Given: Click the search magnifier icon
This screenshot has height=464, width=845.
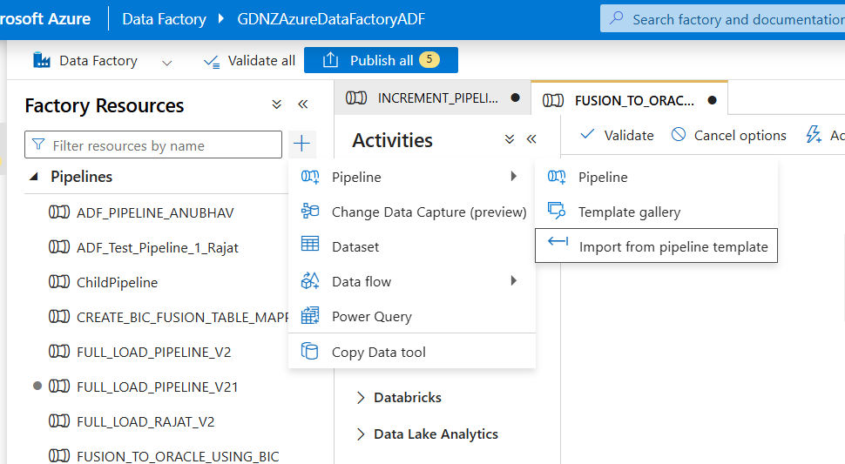Looking at the screenshot, I should pos(617,19).
